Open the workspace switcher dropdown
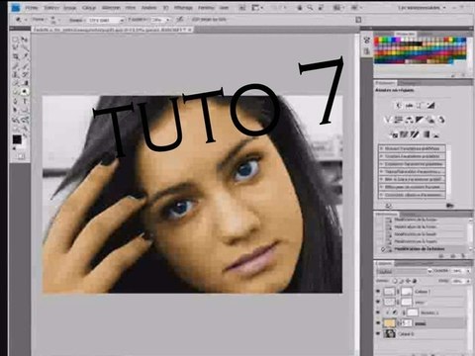The image size is (475, 356). point(423,7)
